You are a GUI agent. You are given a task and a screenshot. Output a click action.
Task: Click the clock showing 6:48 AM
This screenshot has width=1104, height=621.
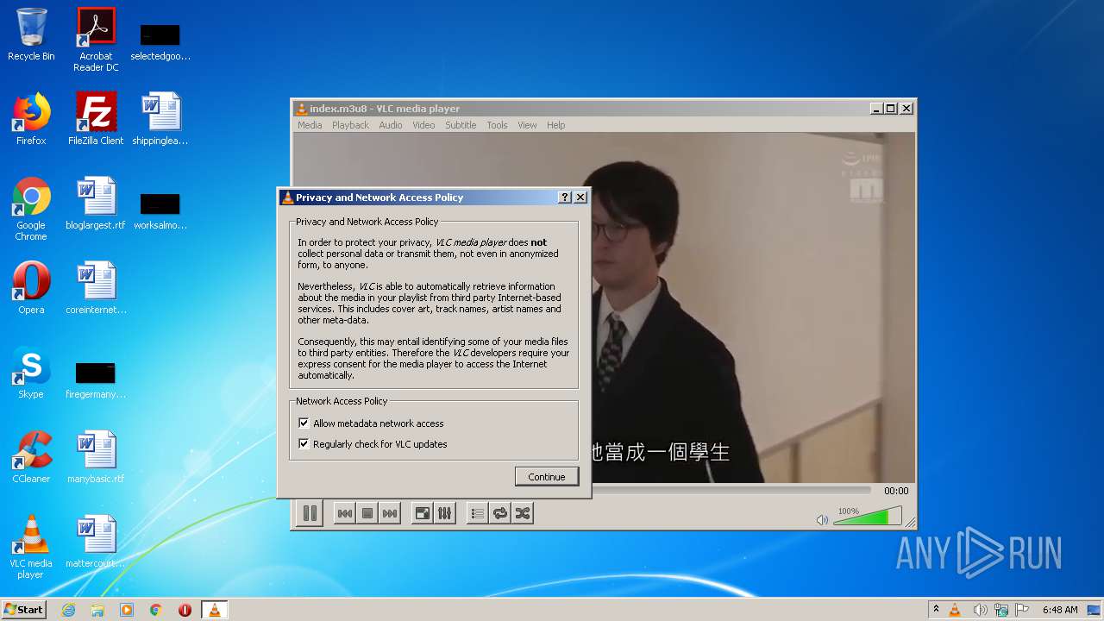click(x=1060, y=610)
